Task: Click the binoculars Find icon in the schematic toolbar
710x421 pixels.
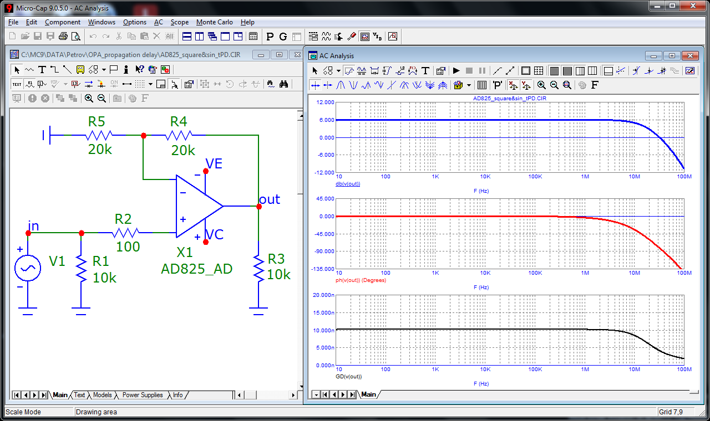Action: click(x=283, y=84)
